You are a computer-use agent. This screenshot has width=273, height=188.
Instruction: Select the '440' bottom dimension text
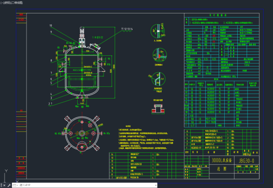pyautogui.click(x=82, y=103)
